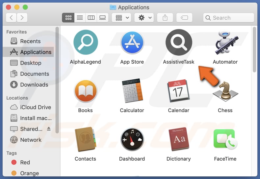The height and width of the screenshot is (179, 260).
Task: Open the FaceTime application icon
Action: tap(225, 139)
